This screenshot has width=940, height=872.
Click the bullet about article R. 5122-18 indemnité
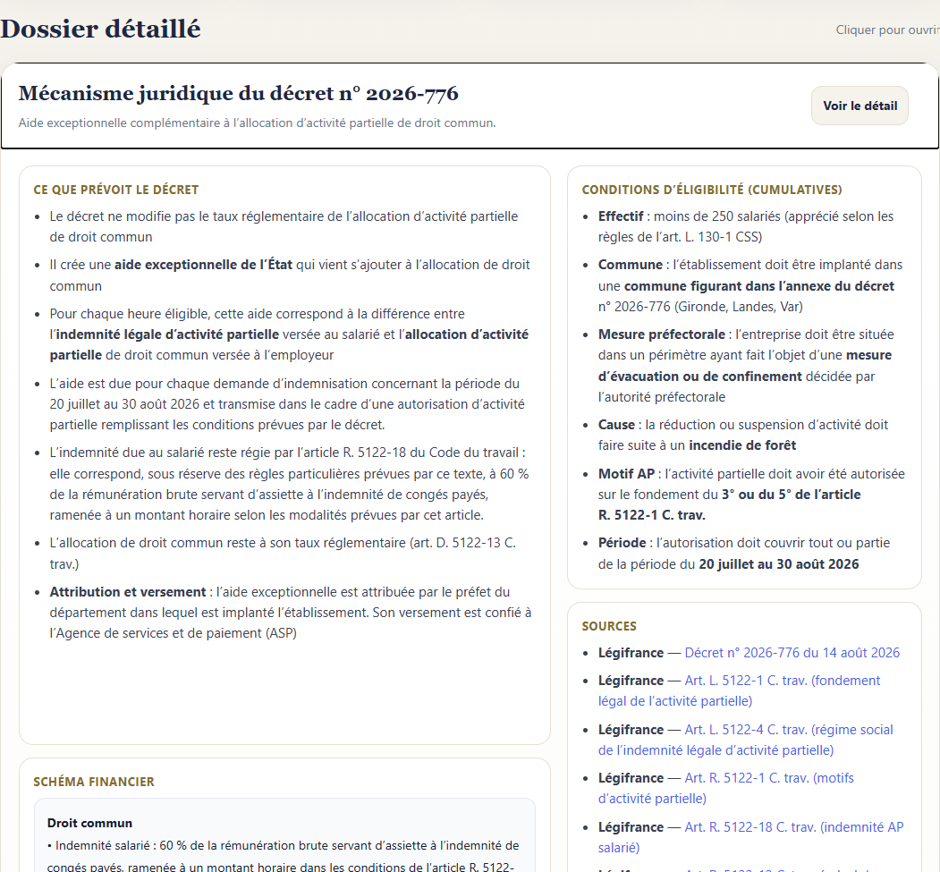coord(289,484)
